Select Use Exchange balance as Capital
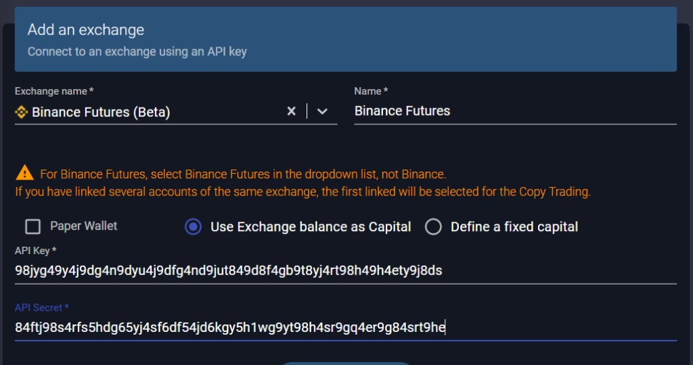This screenshot has width=693, height=365. coord(193,227)
